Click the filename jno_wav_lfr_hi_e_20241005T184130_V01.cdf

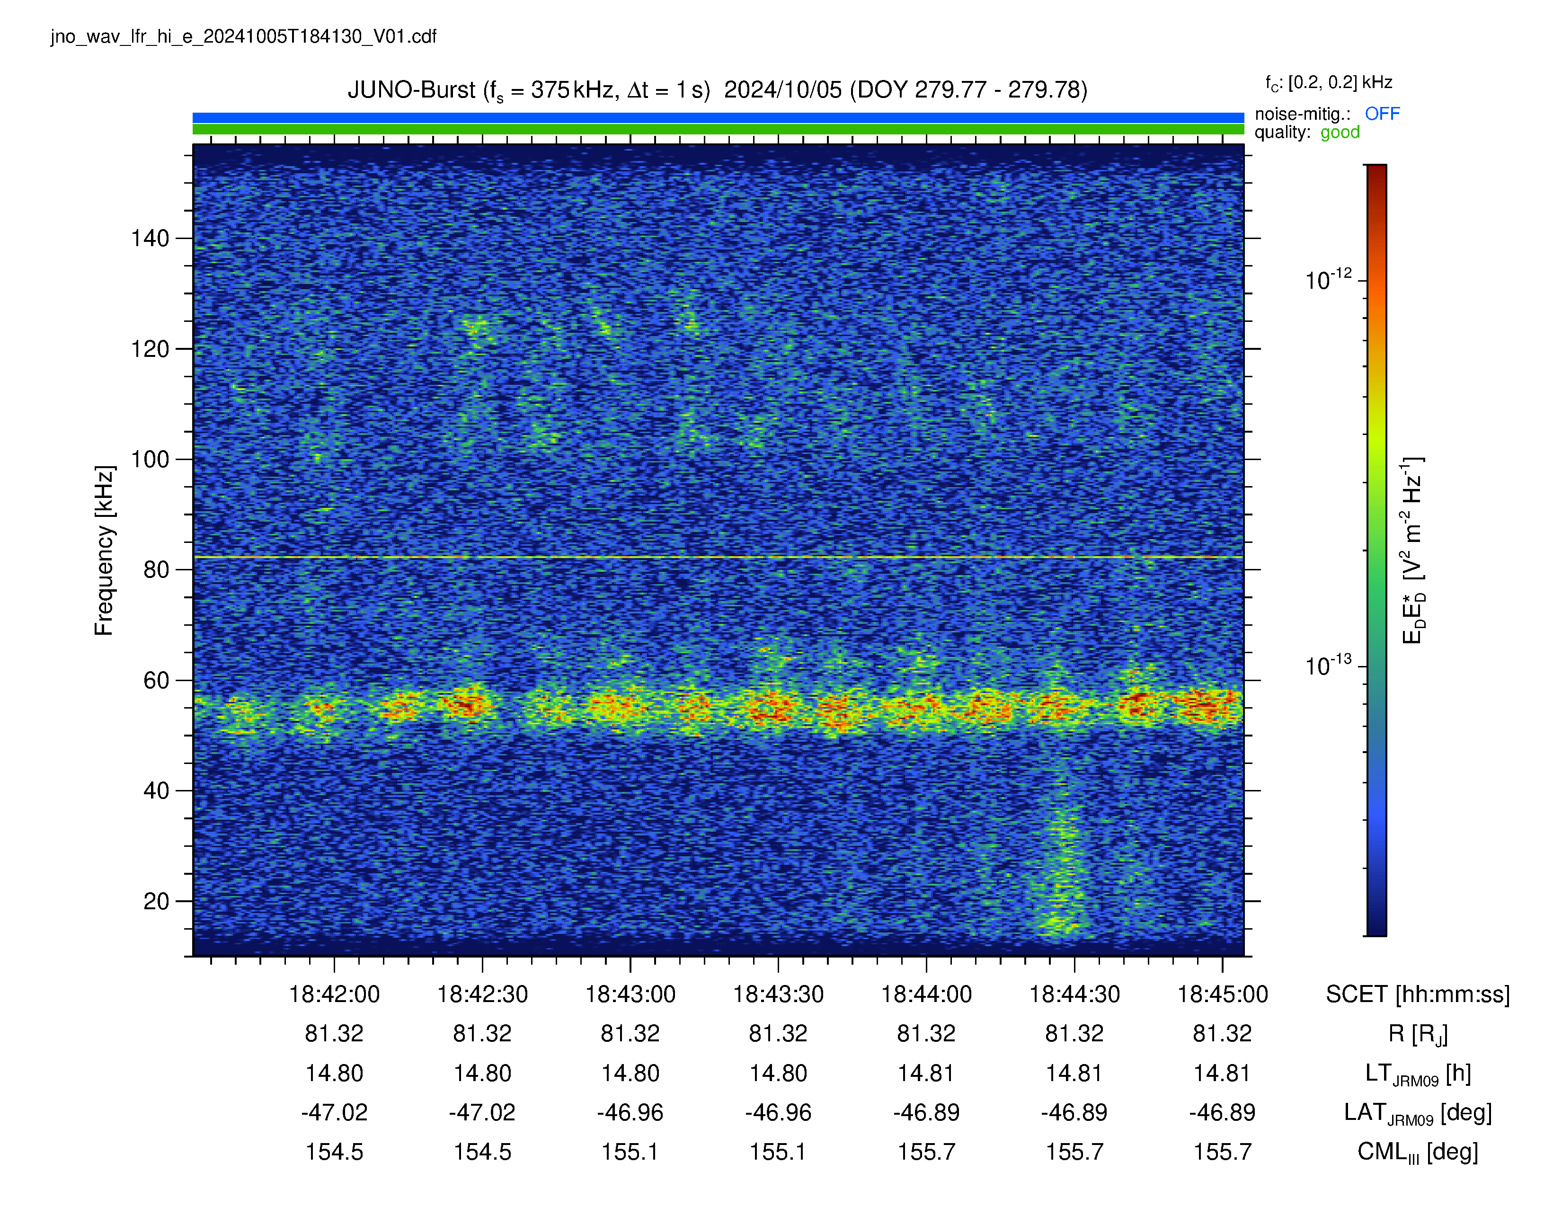(243, 37)
